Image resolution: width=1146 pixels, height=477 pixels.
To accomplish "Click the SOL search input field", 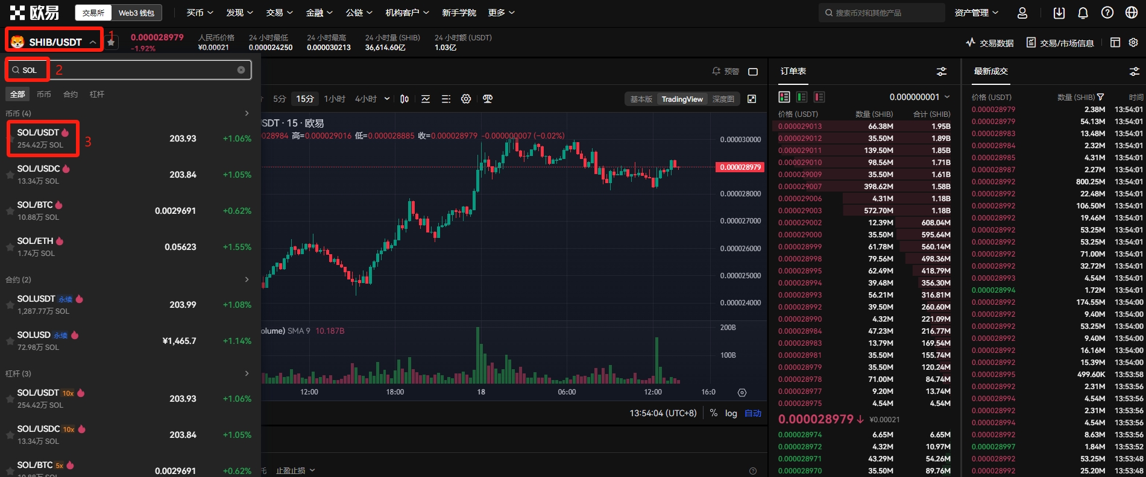I will coord(128,70).
